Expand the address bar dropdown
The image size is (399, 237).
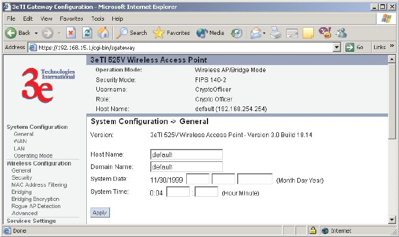337,47
